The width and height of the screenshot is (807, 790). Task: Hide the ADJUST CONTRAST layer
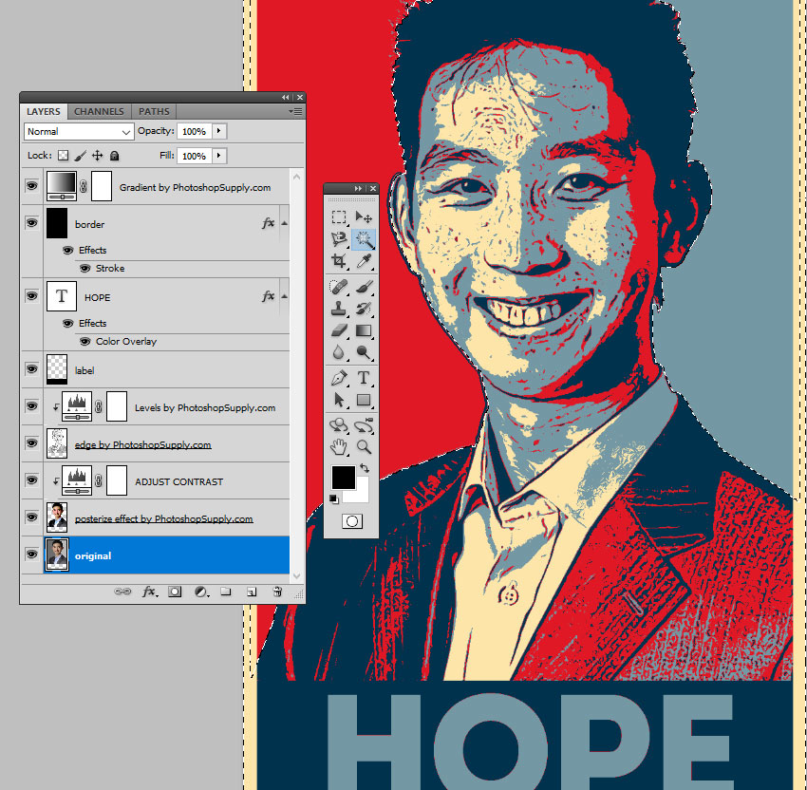pos(32,480)
